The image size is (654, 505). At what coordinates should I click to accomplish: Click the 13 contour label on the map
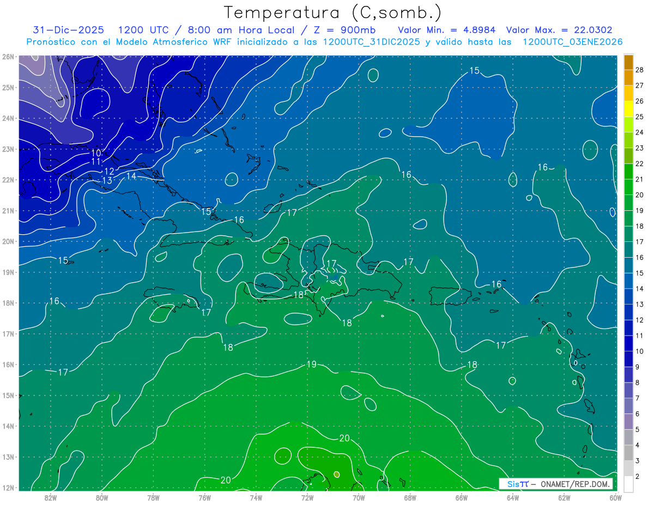tap(107, 180)
